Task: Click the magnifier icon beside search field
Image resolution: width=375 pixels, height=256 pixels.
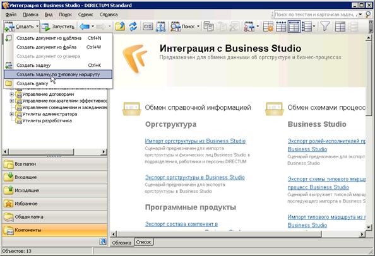Action: point(368,15)
